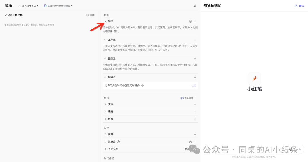Open the 单 Agent 模式 dropdown
The width and height of the screenshot is (308, 162).
click(x=28, y=6)
